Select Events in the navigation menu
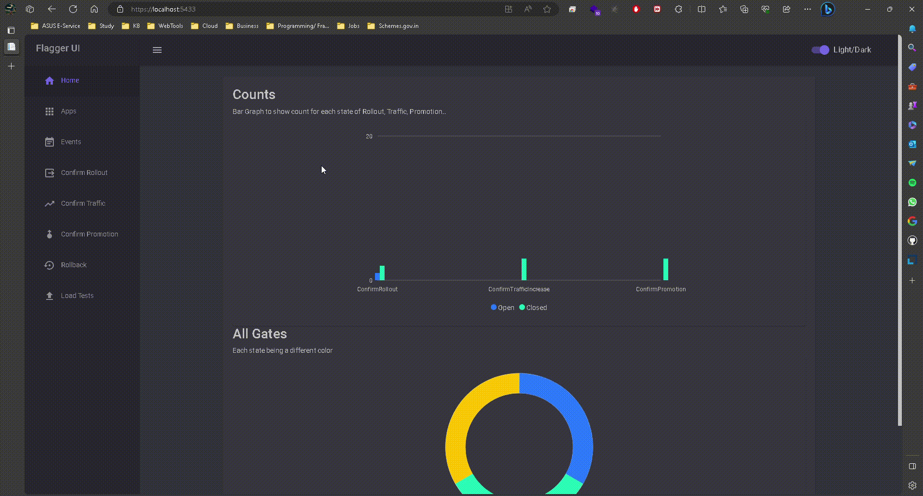Image resolution: width=923 pixels, height=496 pixels. coord(71,142)
